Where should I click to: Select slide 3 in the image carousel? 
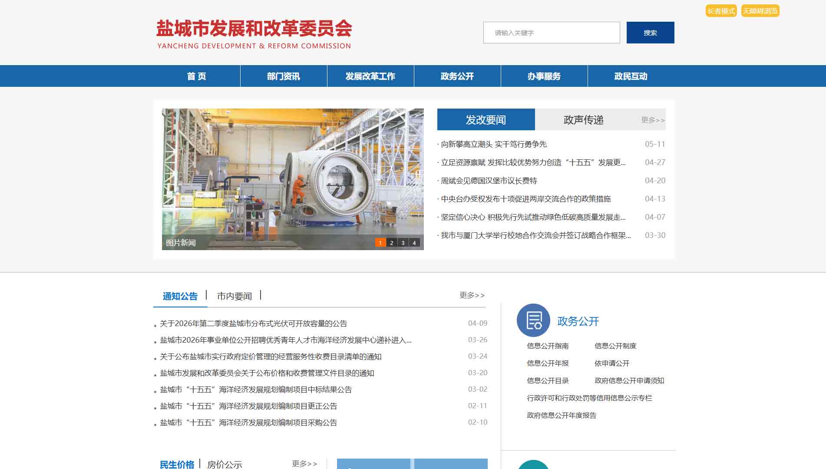pos(403,243)
